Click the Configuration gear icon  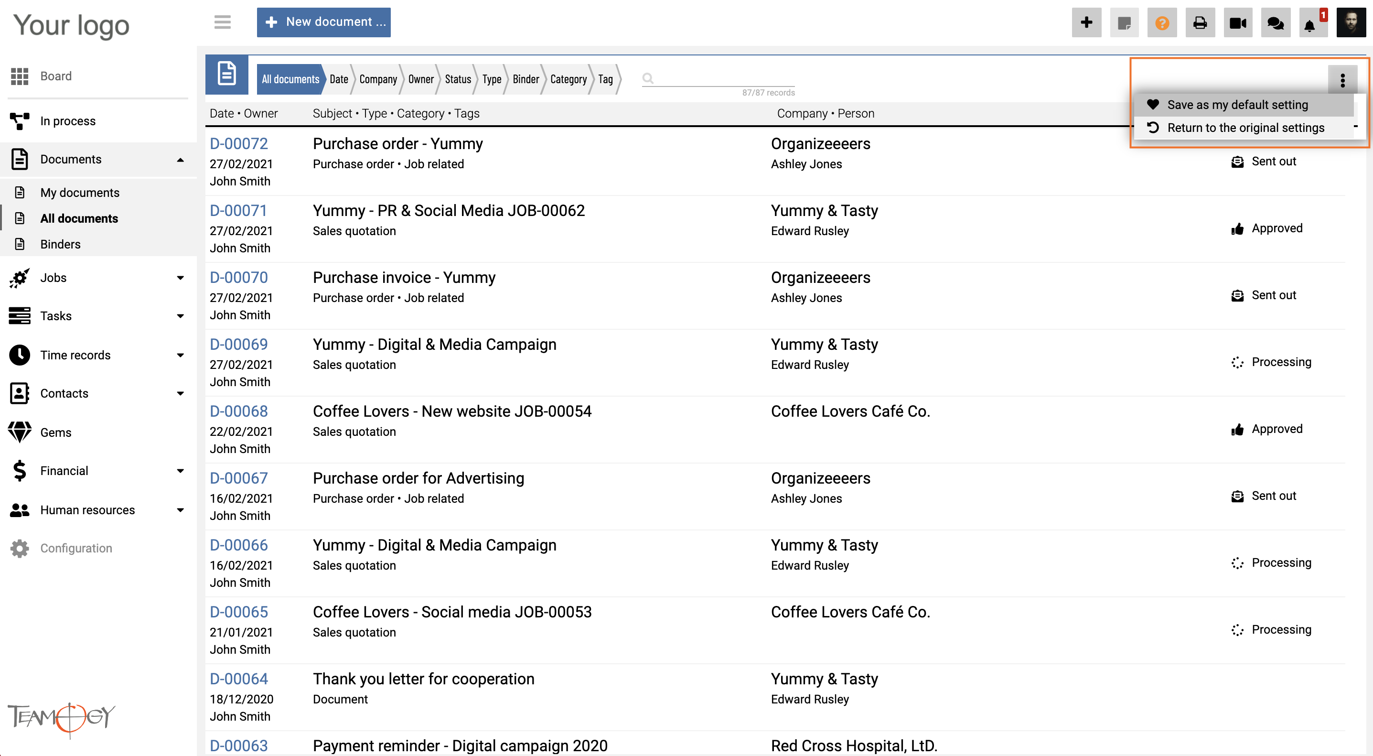coord(20,548)
